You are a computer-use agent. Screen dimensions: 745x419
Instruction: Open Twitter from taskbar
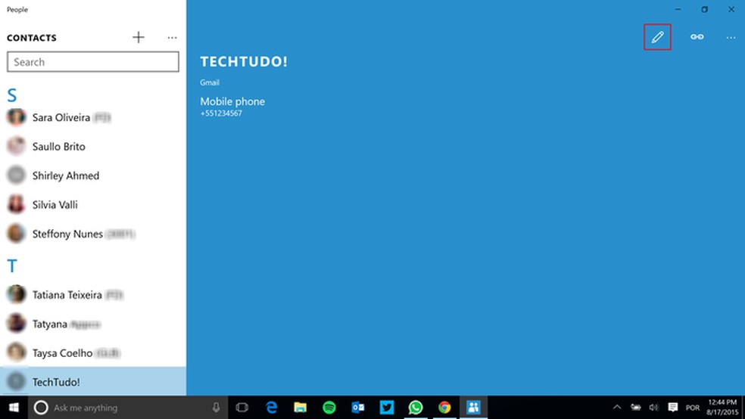387,408
